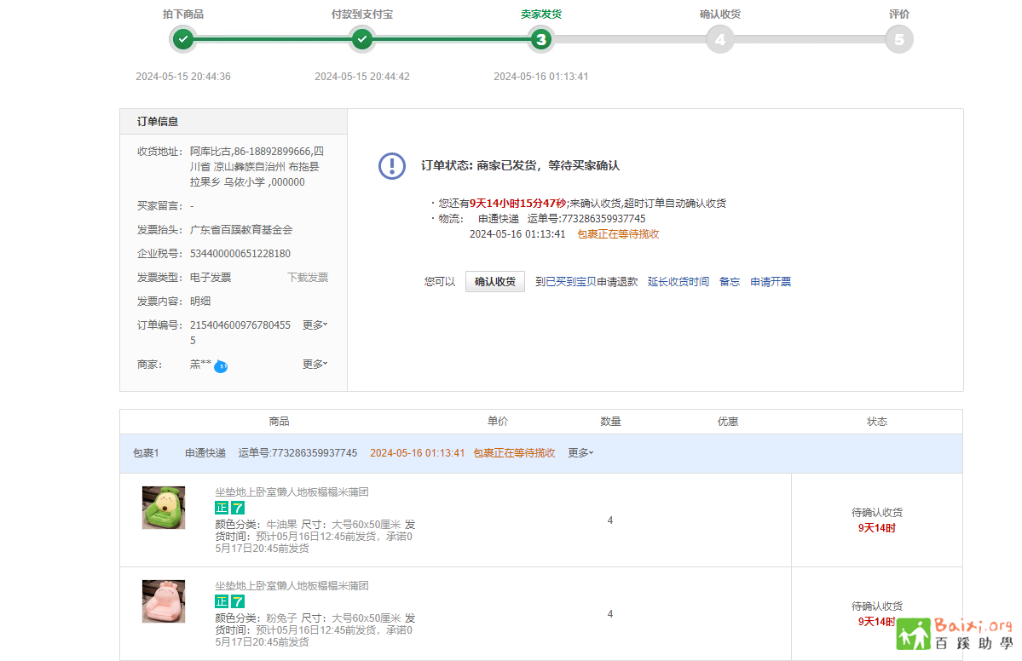Click the first green checkmark step circle
Screen dimensions: 1022x661
[x=183, y=39]
